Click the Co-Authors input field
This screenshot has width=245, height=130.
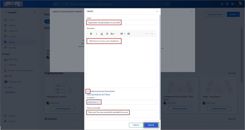122,102
